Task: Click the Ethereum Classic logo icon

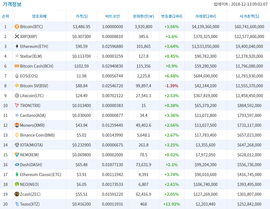Action: [17, 174]
